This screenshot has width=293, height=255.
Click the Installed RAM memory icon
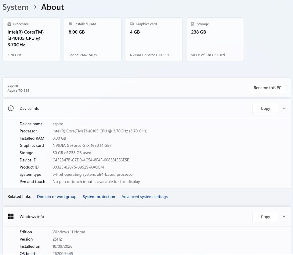pos(71,24)
